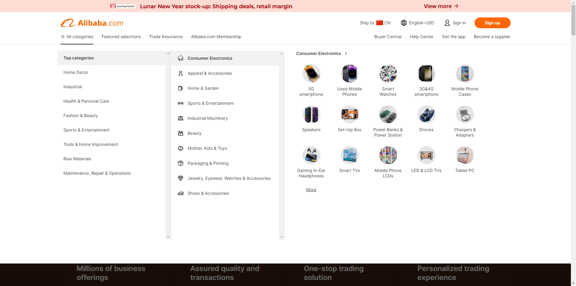Click the Home & Garden icon

pos(181,88)
